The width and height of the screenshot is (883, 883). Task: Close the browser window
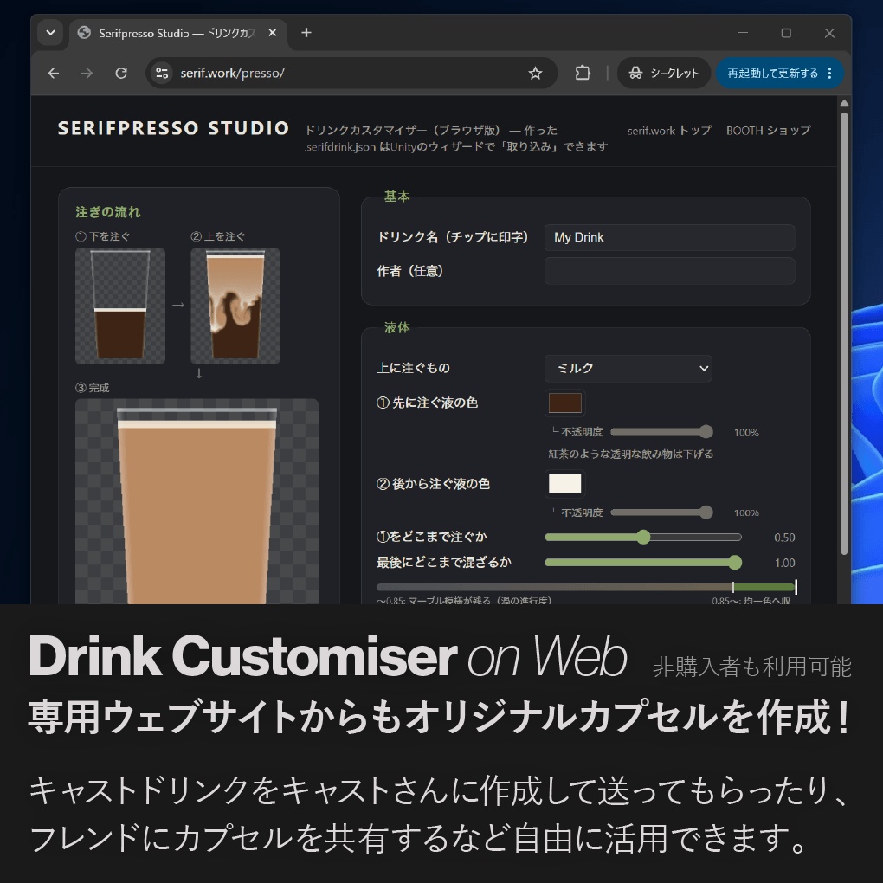[829, 33]
